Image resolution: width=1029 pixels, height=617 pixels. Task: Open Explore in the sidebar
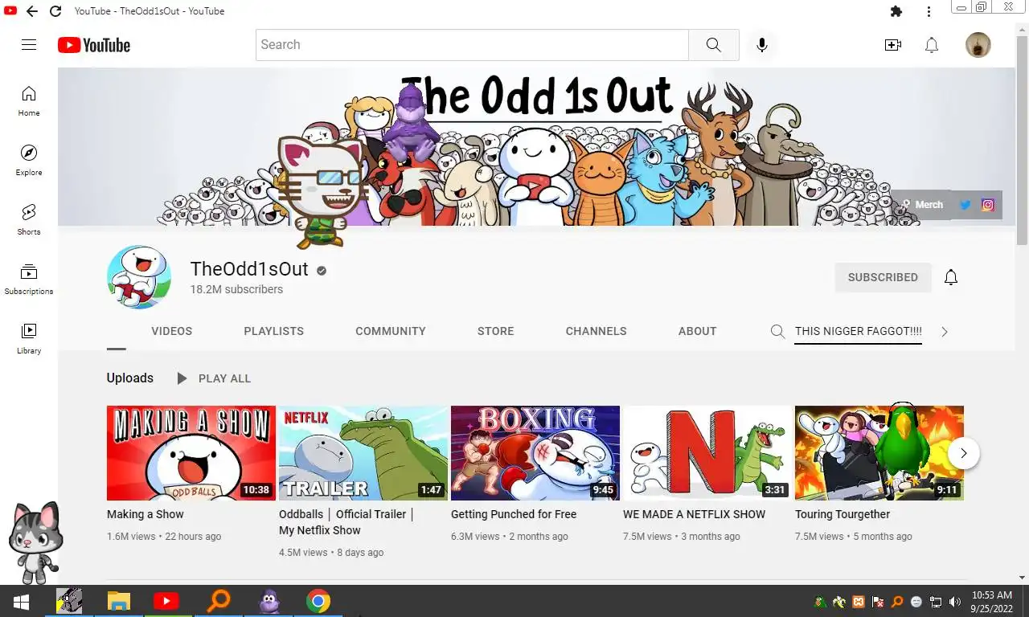tap(29, 161)
